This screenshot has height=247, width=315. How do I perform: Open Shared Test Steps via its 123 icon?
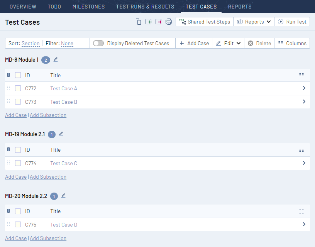184,22
